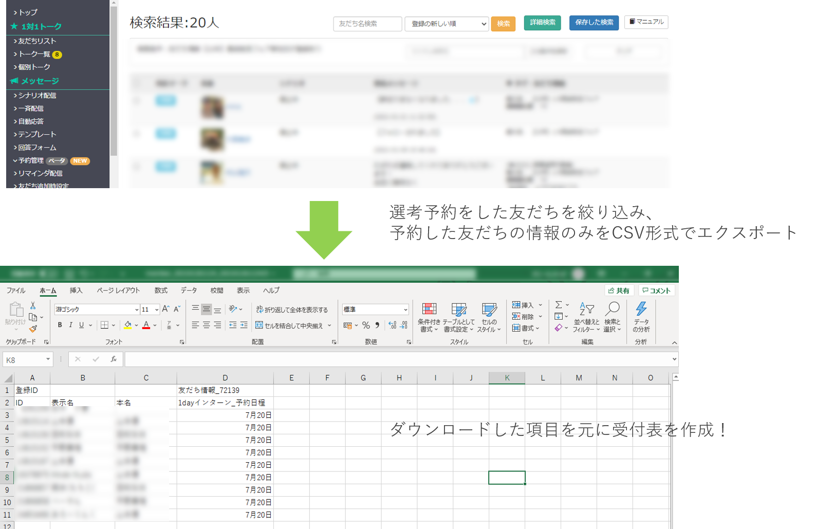Image resolution: width=833 pixels, height=529 pixels.
Task: Select column D header
Action: pyautogui.click(x=225, y=378)
